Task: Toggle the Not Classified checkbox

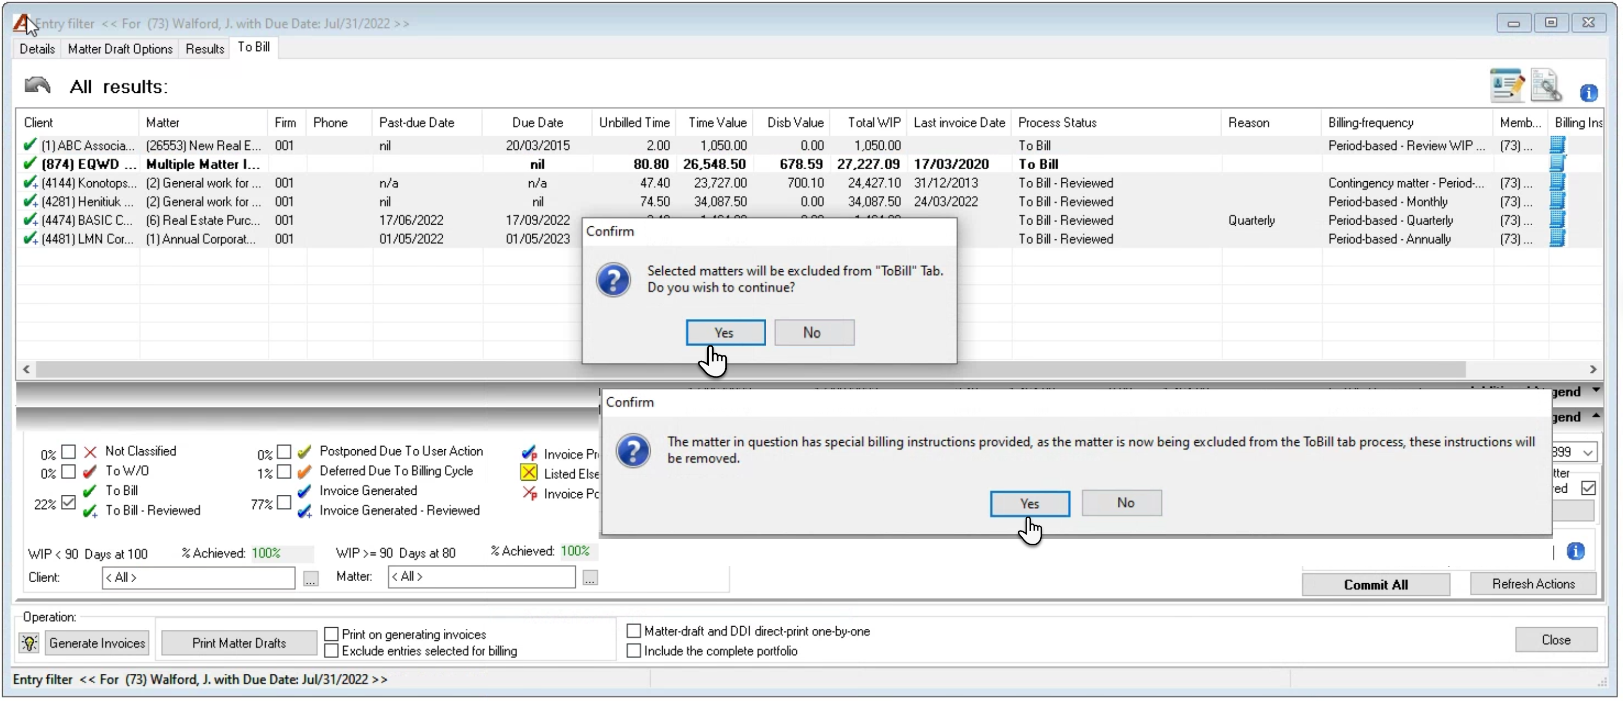Action: (68, 452)
